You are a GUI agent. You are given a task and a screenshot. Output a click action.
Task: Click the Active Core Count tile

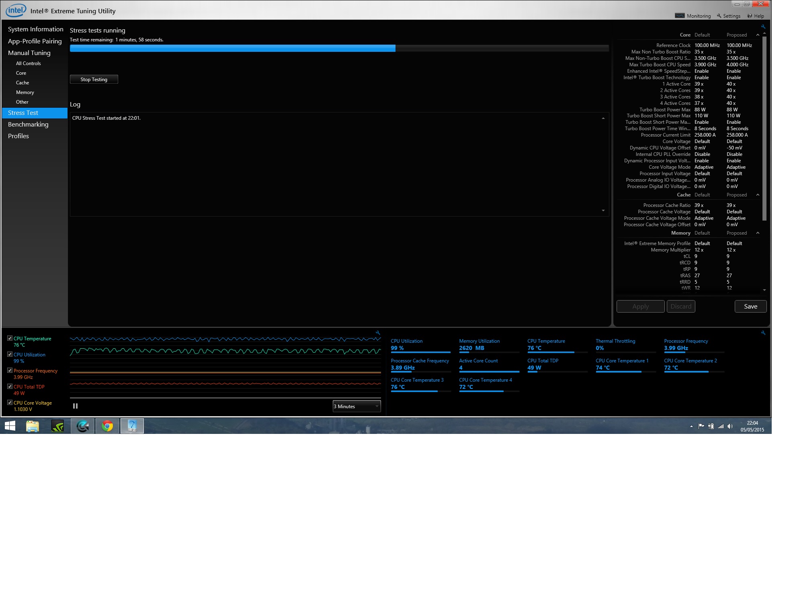[x=489, y=365]
